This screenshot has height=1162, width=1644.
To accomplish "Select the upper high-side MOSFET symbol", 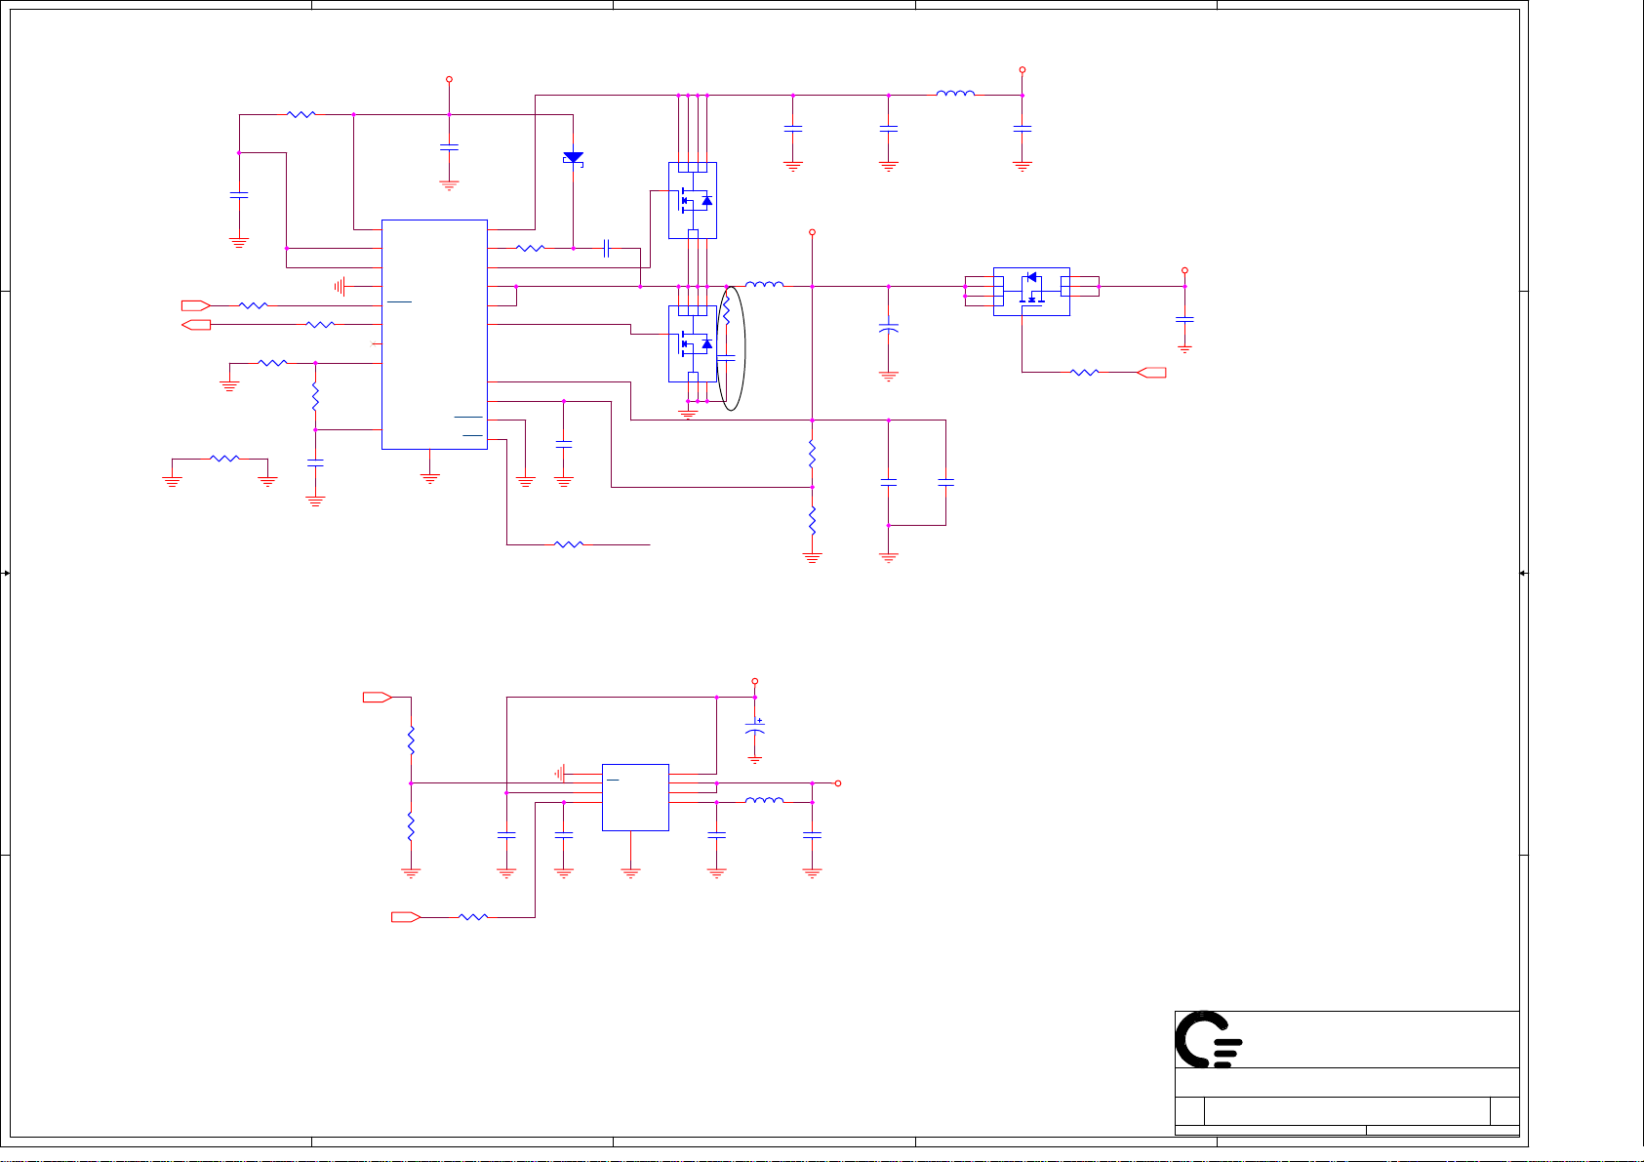I will [x=693, y=200].
